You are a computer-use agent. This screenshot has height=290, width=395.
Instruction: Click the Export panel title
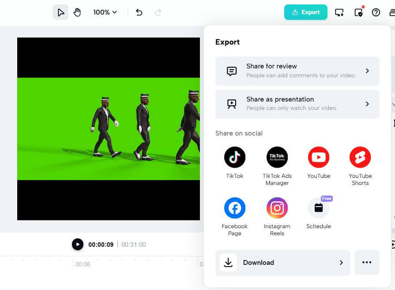227,42
